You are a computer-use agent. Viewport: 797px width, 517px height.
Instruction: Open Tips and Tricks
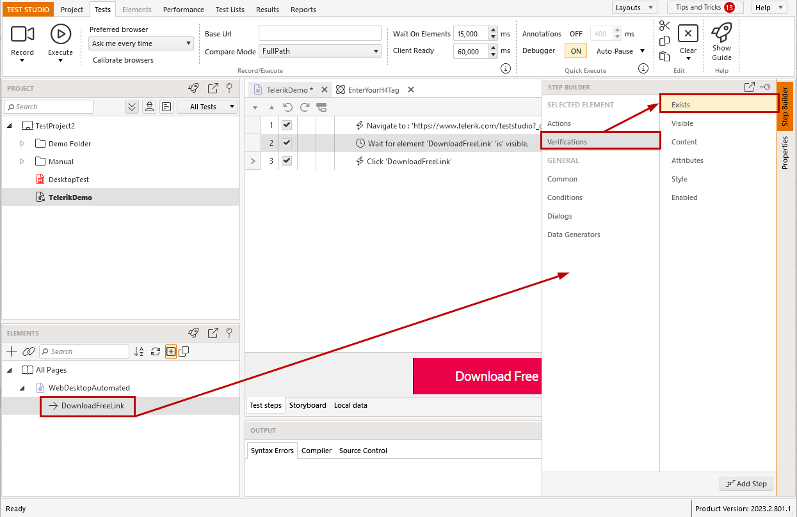(705, 8)
